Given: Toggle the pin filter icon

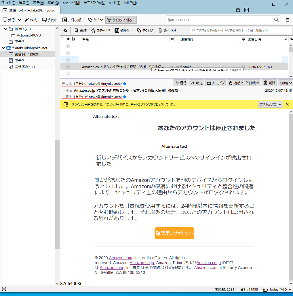Looking at the screenshot, I should [x=65, y=30].
